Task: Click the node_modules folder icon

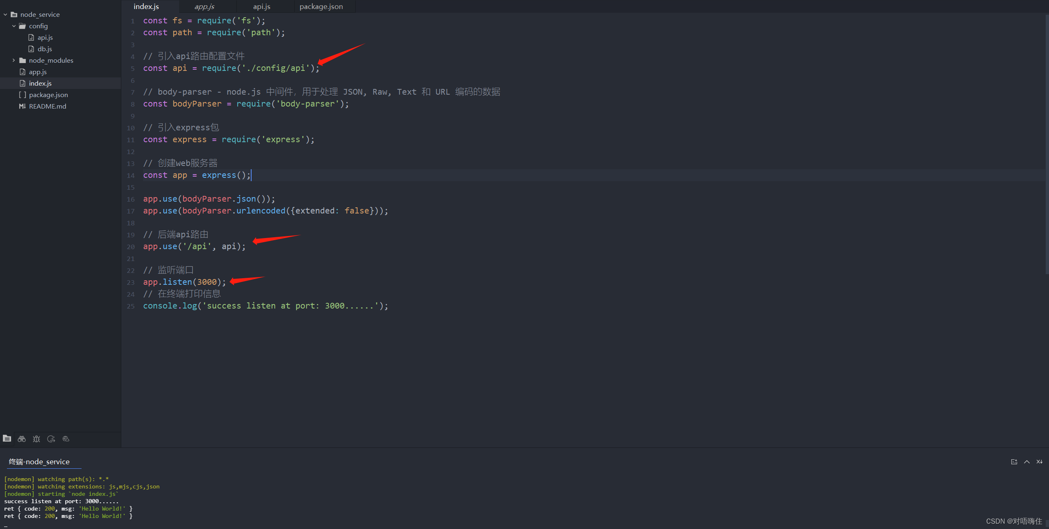Action: pos(23,60)
